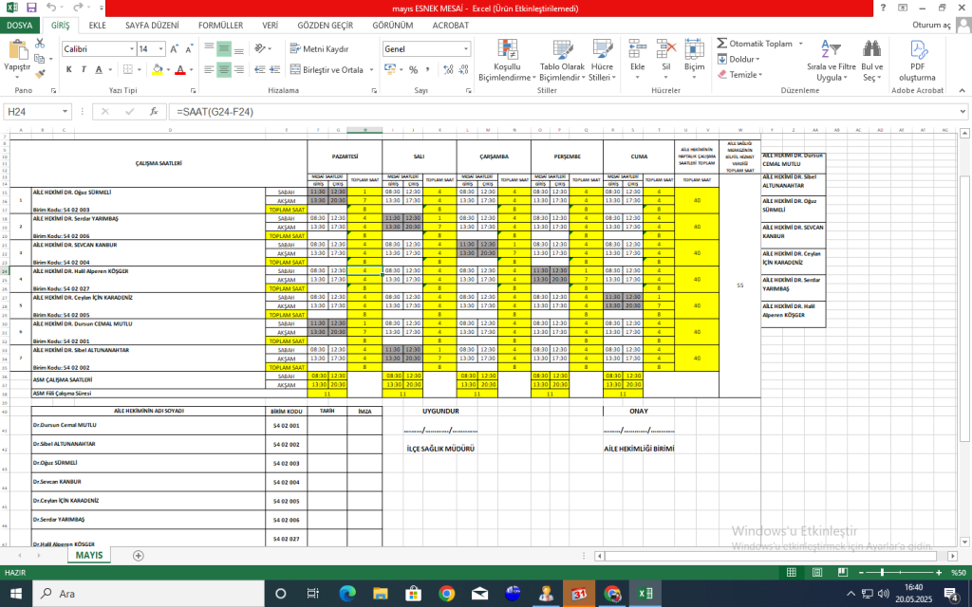Increase indent icon in Hizalama group
The width and height of the screenshot is (972, 607).
point(275,69)
